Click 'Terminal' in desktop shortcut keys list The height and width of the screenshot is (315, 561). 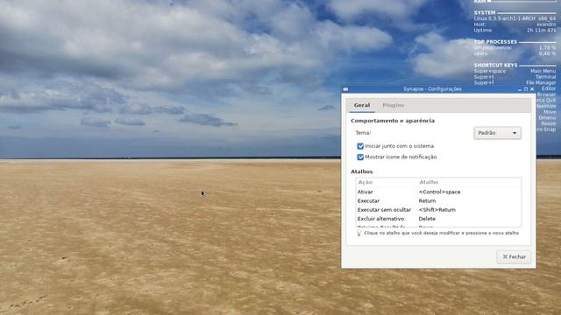tap(545, 77)
